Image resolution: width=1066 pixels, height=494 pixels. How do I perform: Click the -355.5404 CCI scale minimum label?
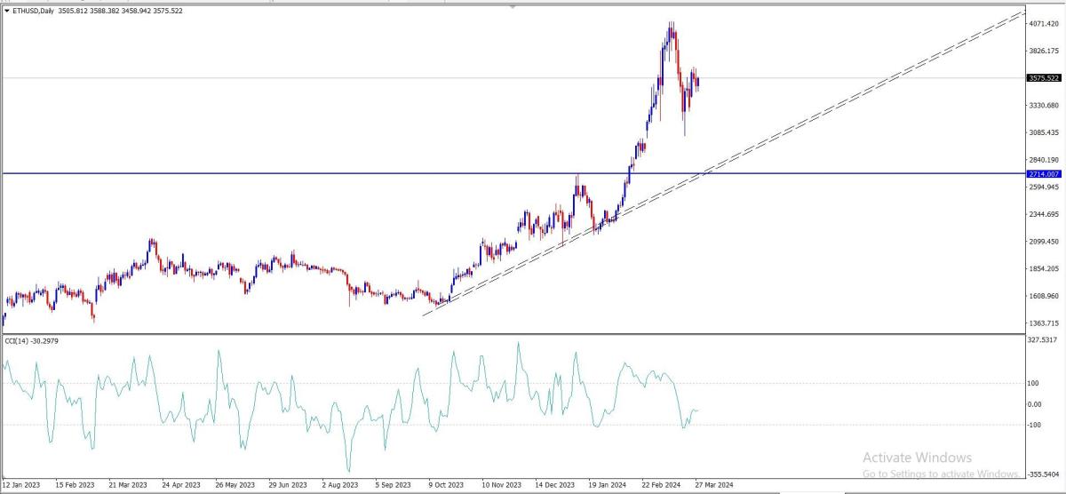1045,474
